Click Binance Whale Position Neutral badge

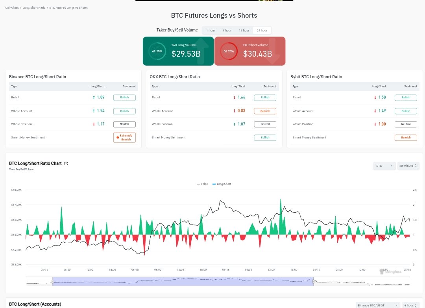[124, 124]
